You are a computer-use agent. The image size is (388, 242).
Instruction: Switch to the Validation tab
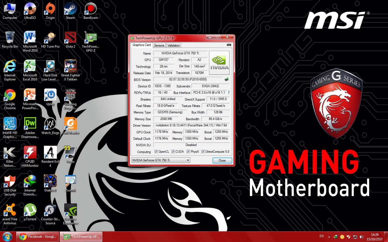174,45
